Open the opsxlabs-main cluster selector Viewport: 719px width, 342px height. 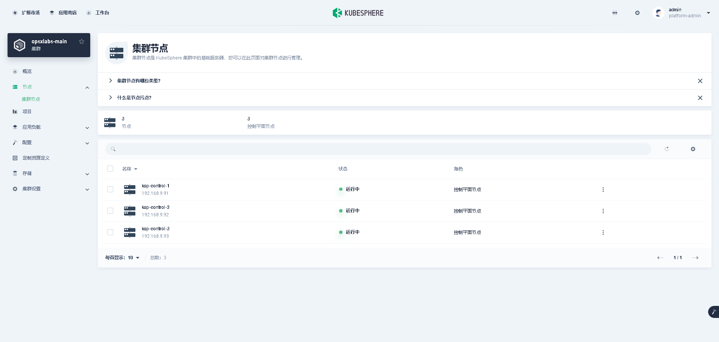49,45
